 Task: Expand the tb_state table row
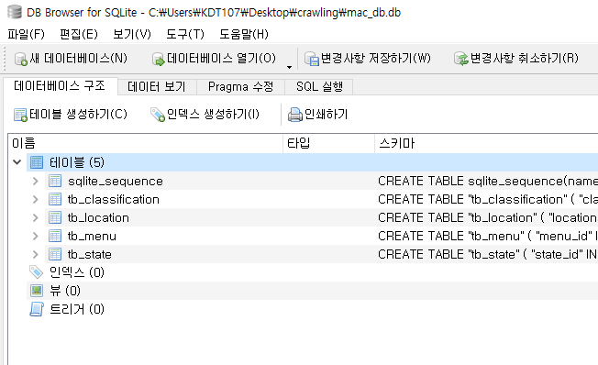pyautogui.click(x=36, y=254)
